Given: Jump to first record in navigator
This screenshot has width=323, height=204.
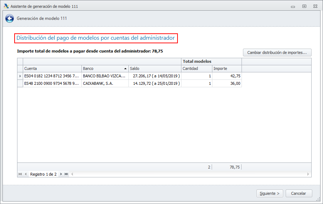Looking at the screenshot, I should point(20,174).
